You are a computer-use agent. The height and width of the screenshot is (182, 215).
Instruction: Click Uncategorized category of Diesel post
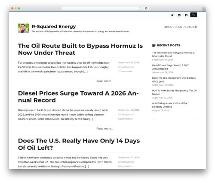[126, 114]
